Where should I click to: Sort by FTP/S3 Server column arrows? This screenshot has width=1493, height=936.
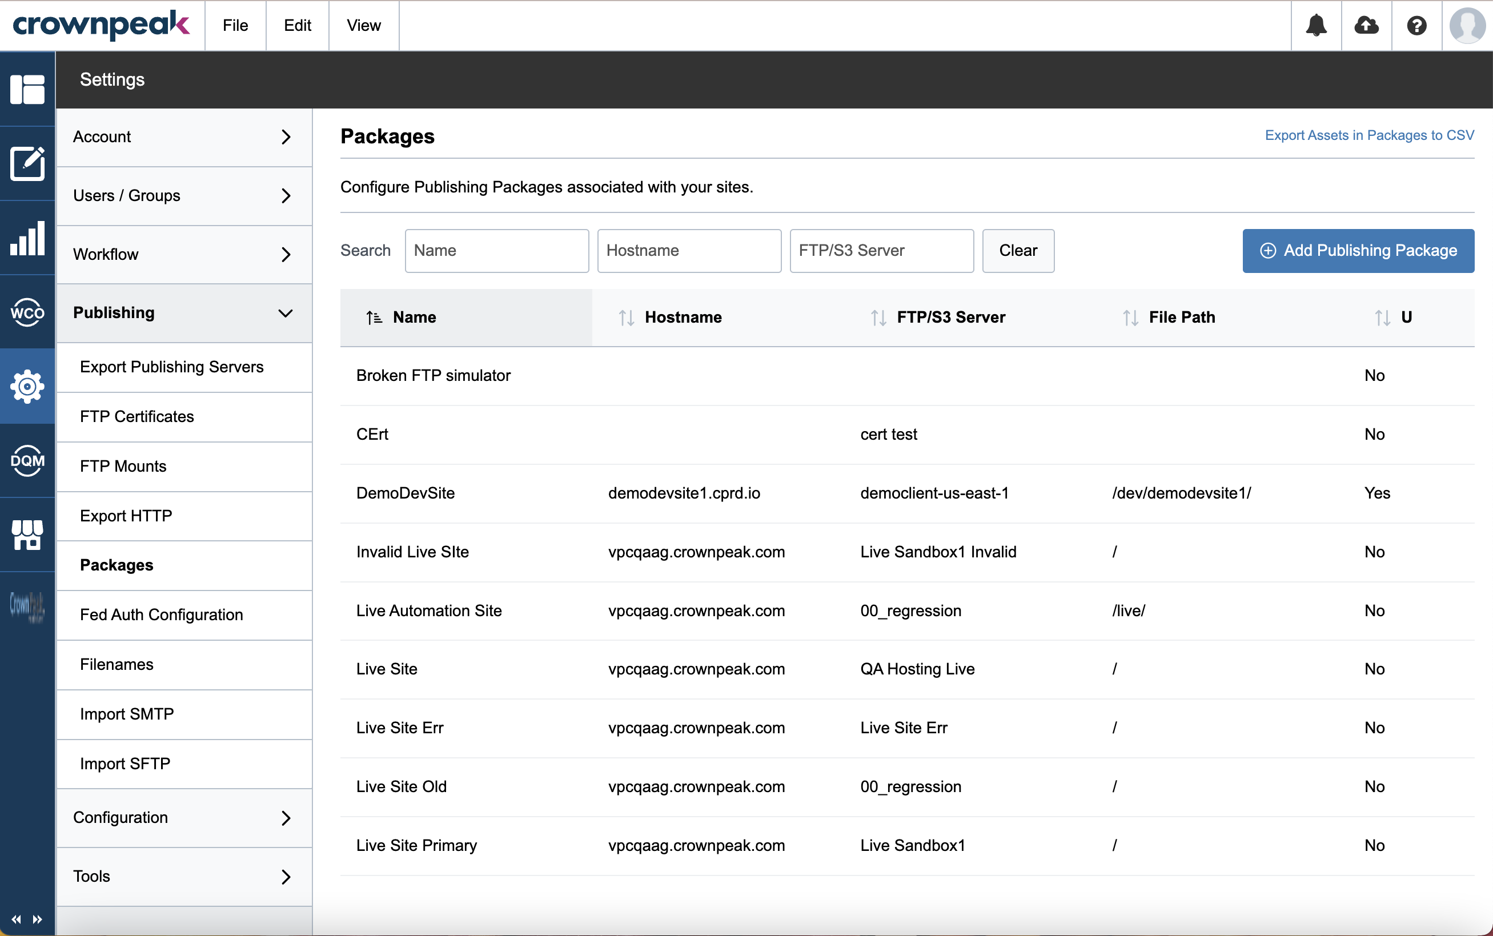[878, 318]
